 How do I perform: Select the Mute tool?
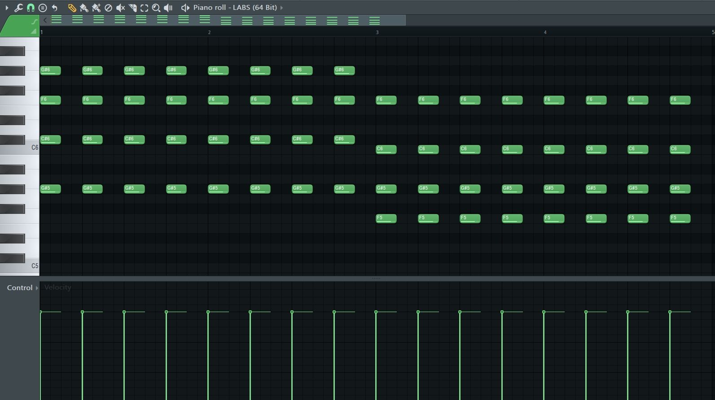[x=120, y=8]
